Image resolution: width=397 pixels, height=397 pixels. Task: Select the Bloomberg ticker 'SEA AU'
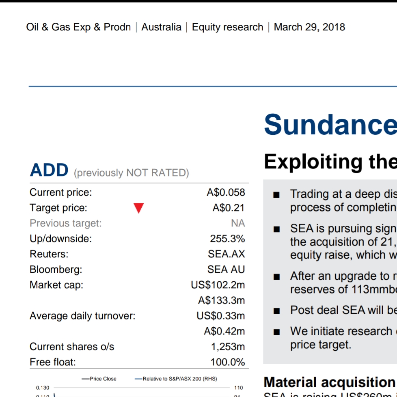226,270
